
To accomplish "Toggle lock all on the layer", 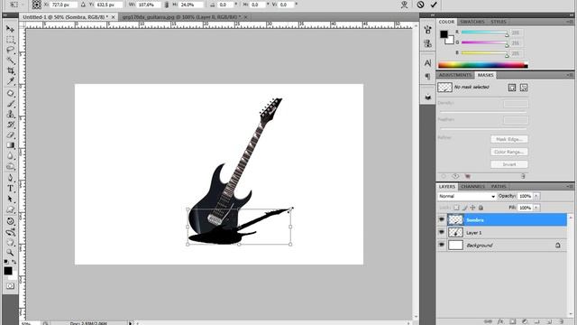I will (x=481, y=208).
